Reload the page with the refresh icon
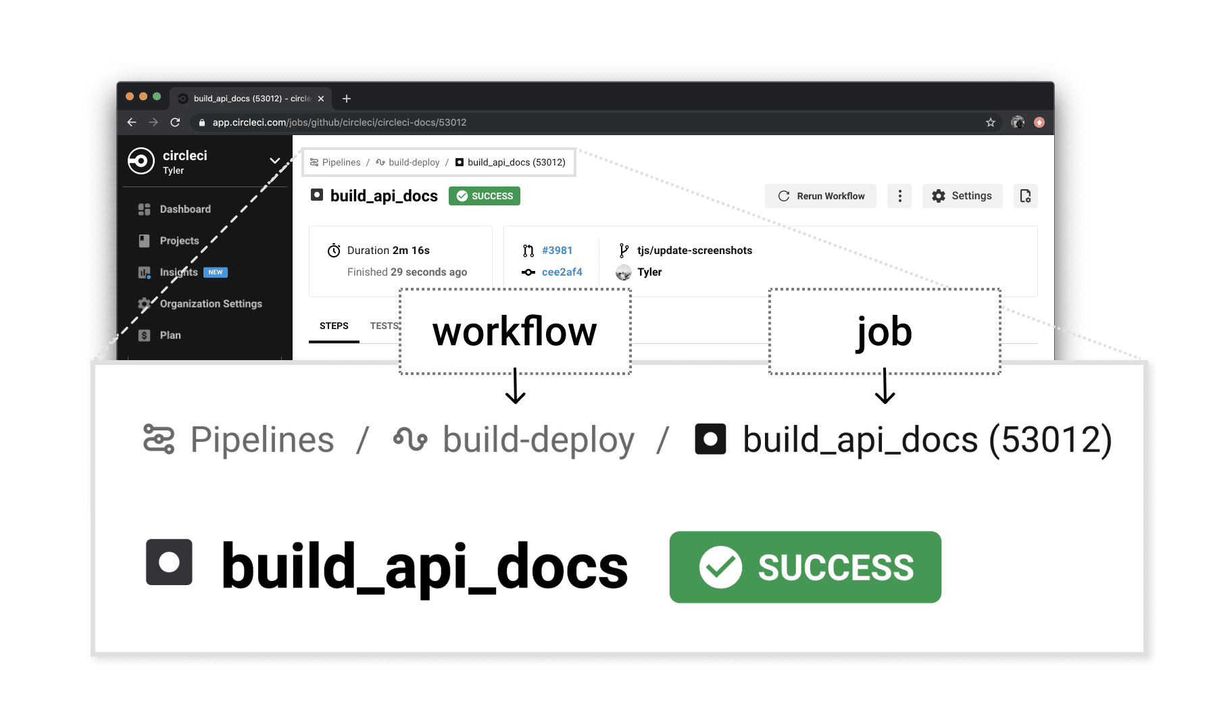 click(x=175, y=122)
